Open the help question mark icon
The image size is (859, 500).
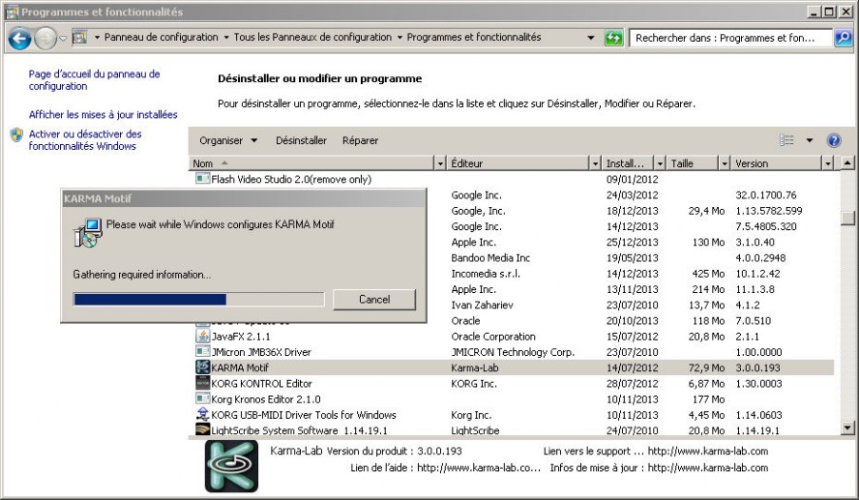pos(834,140)
